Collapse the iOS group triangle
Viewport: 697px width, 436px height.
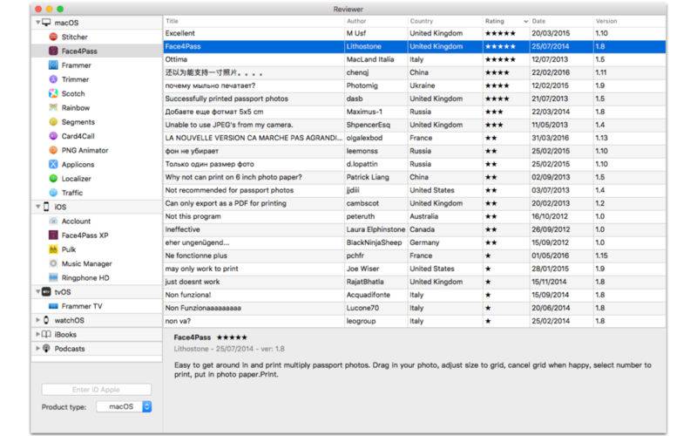point(37,207)
